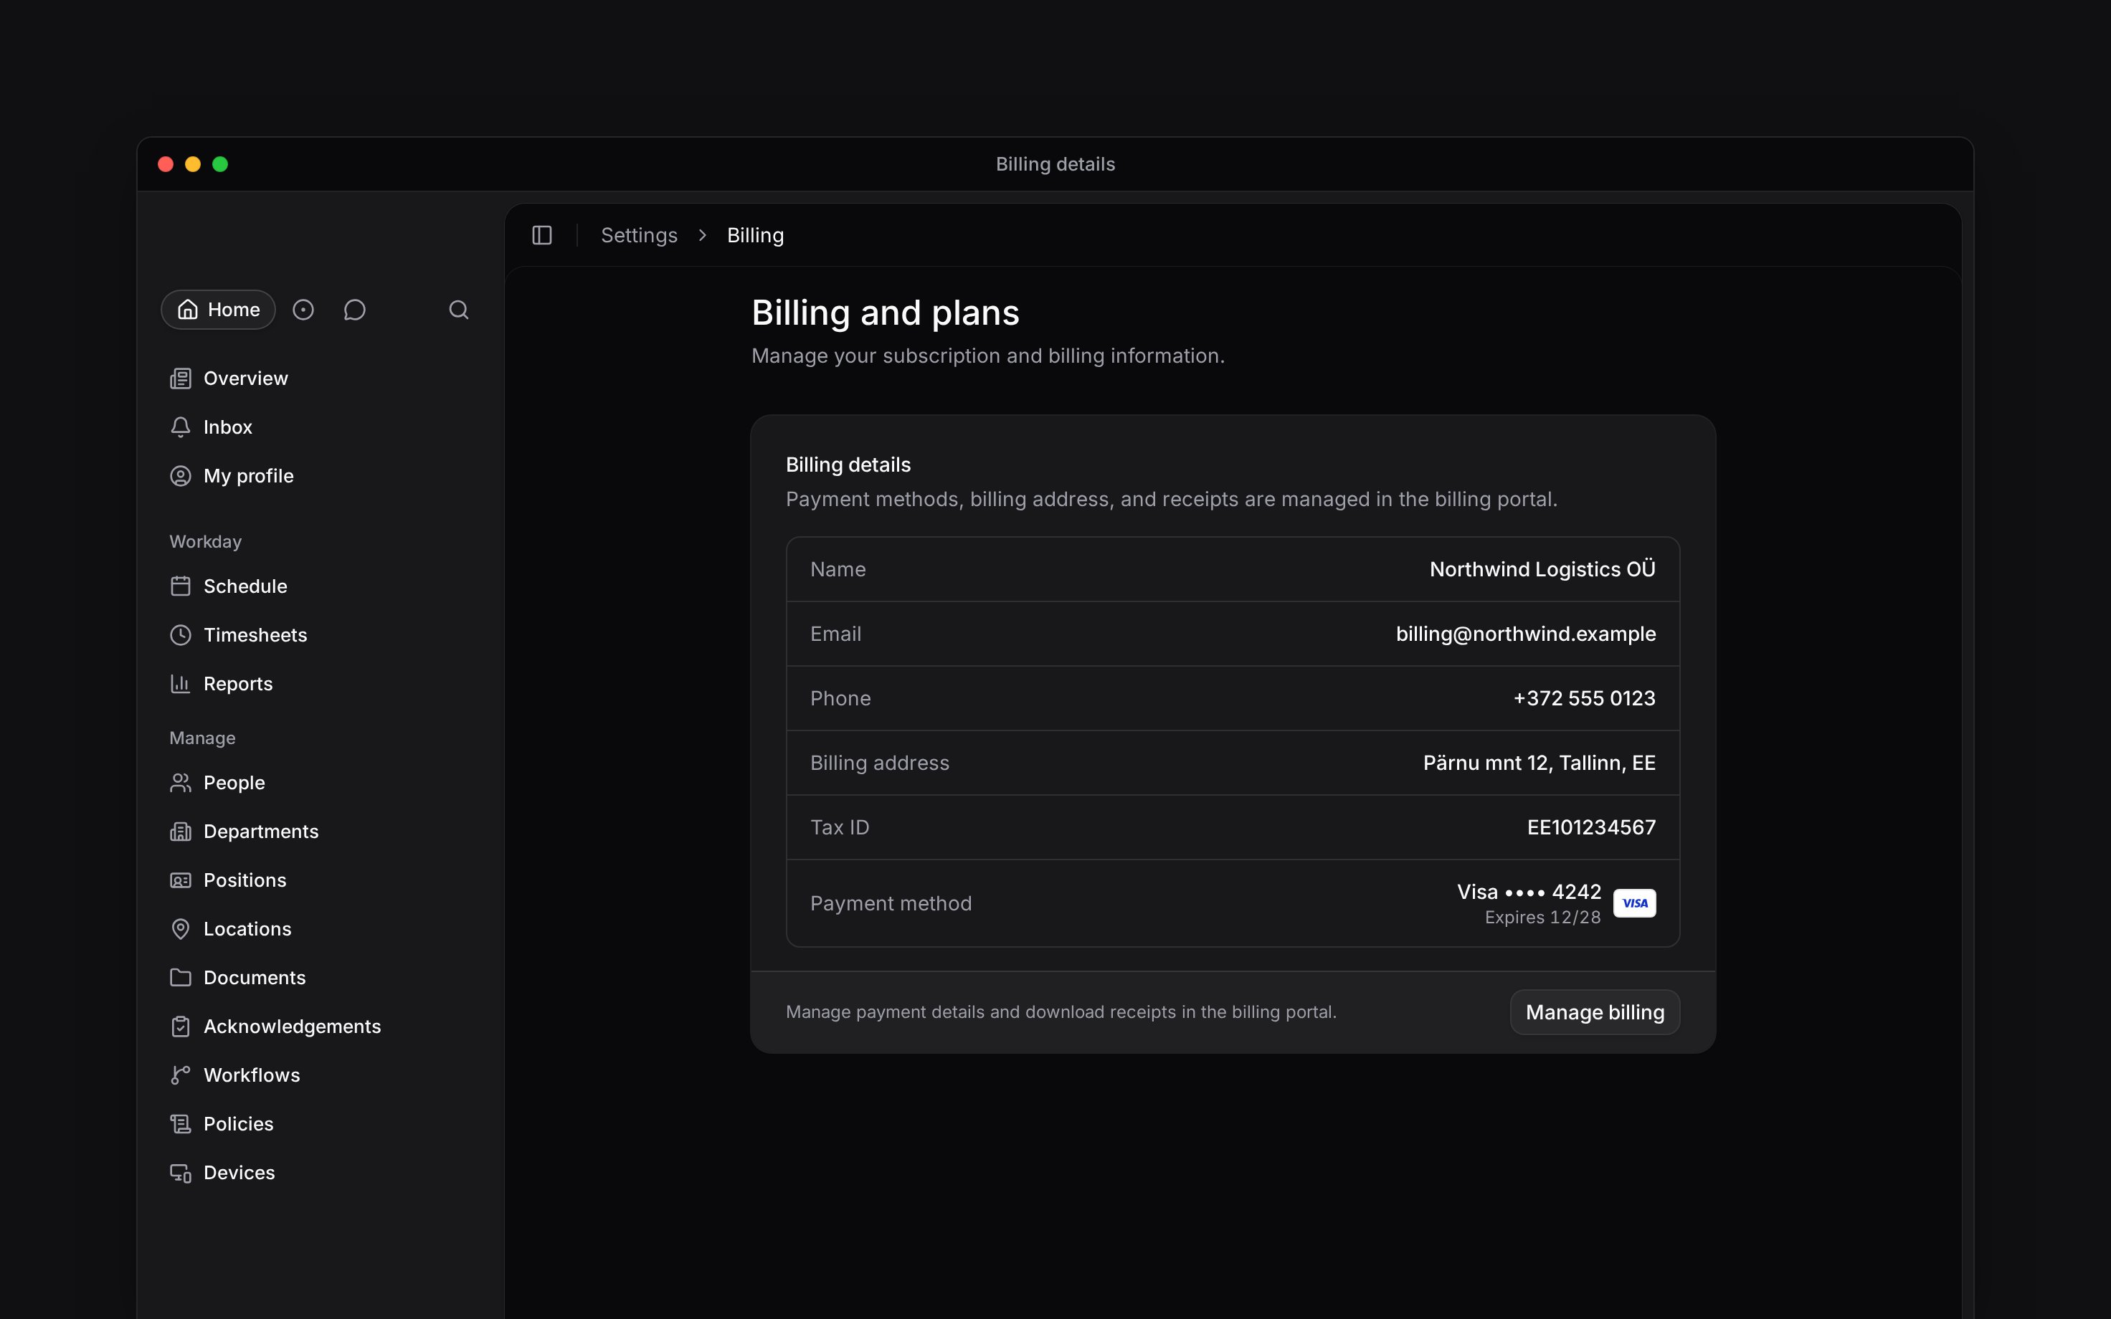Viewport: 2111px width, 1319px height.
Task: Click address Pärnu mnt 12, Tallinn, EE
Action: pos(1539,763)
